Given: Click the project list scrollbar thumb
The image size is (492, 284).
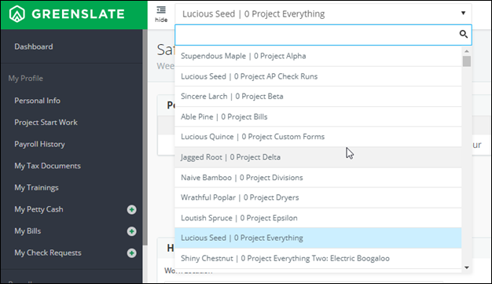Looking at the screenshot, I should click(467, 61).
